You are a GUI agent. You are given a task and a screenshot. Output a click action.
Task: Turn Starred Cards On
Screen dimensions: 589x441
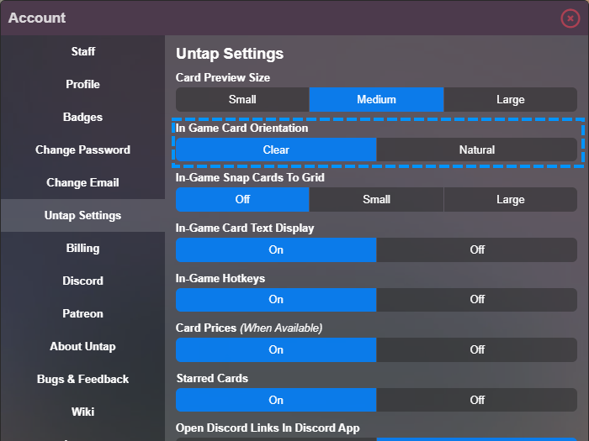(x=276, y=400)
